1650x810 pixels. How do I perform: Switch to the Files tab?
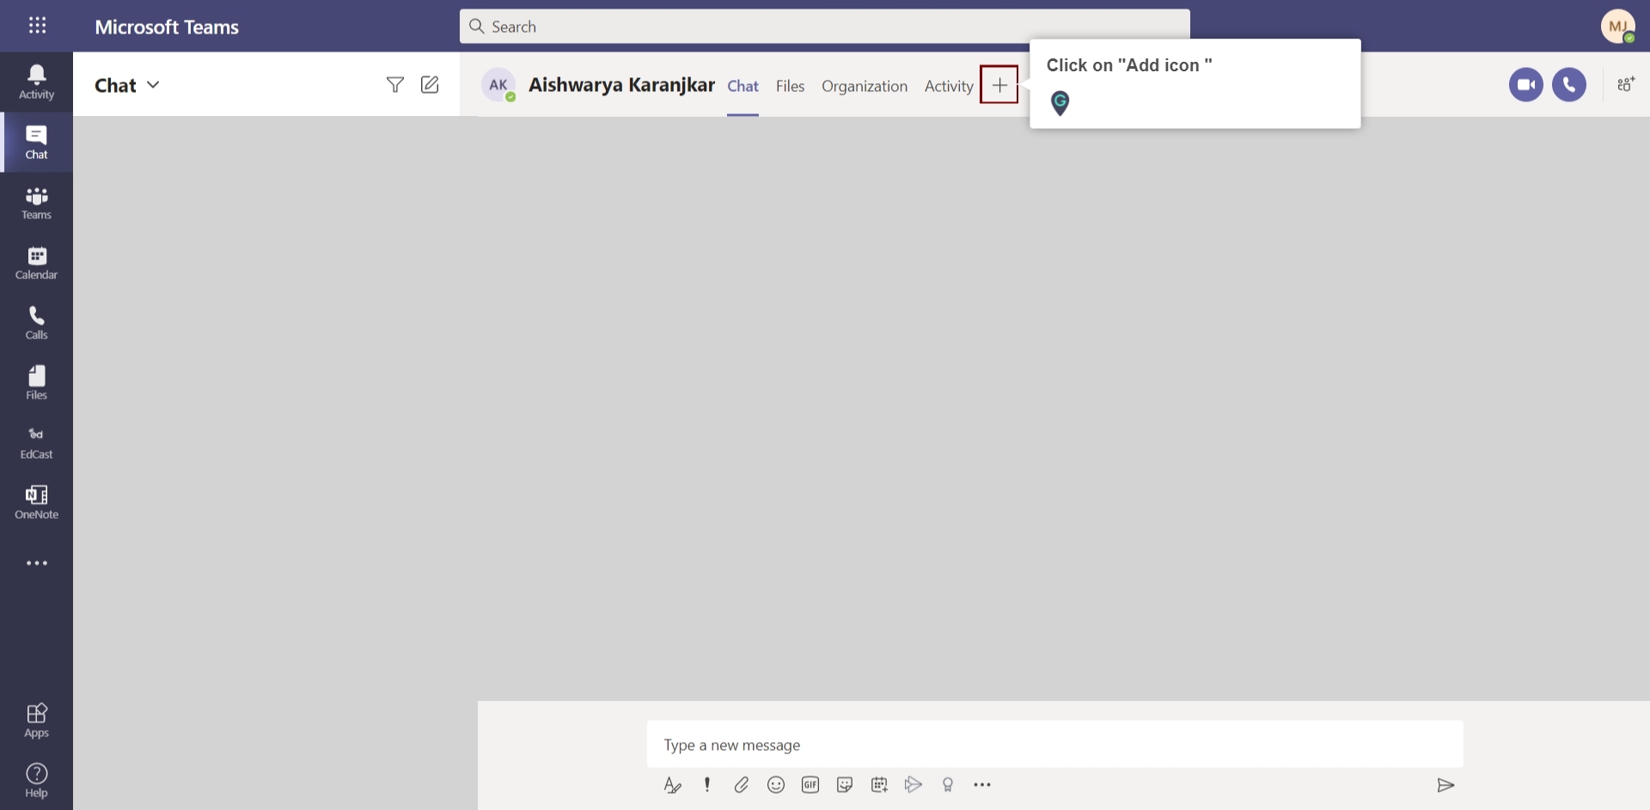tap(790, 86)
